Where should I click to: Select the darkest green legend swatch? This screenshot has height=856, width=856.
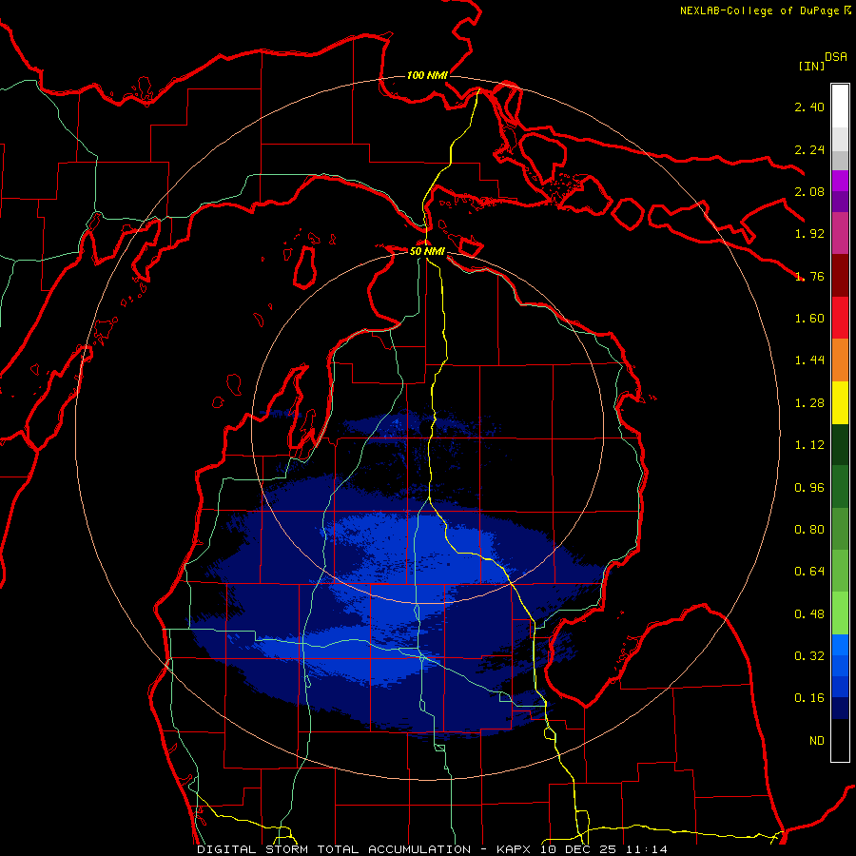[x=840, y=445]
